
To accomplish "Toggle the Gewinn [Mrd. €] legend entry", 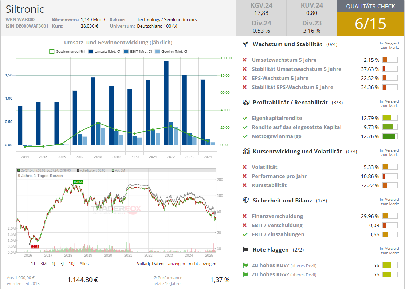I will [171, 52].
